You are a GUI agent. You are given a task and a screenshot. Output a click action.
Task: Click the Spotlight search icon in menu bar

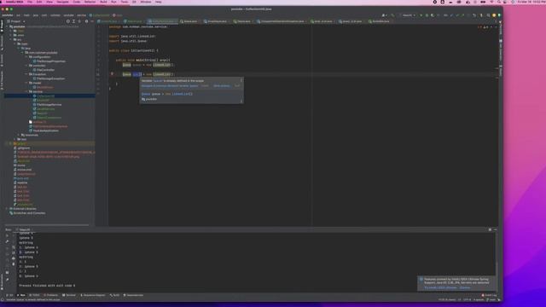(498, 2)
